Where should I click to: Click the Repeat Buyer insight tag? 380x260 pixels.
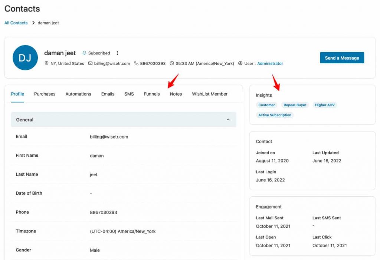(295, 105)
